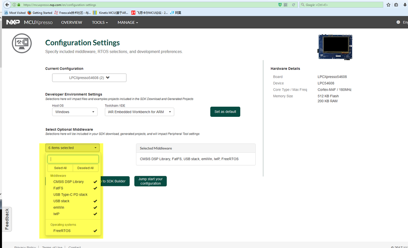
Task: Click Jump start your configuration button
Action: 150,181
